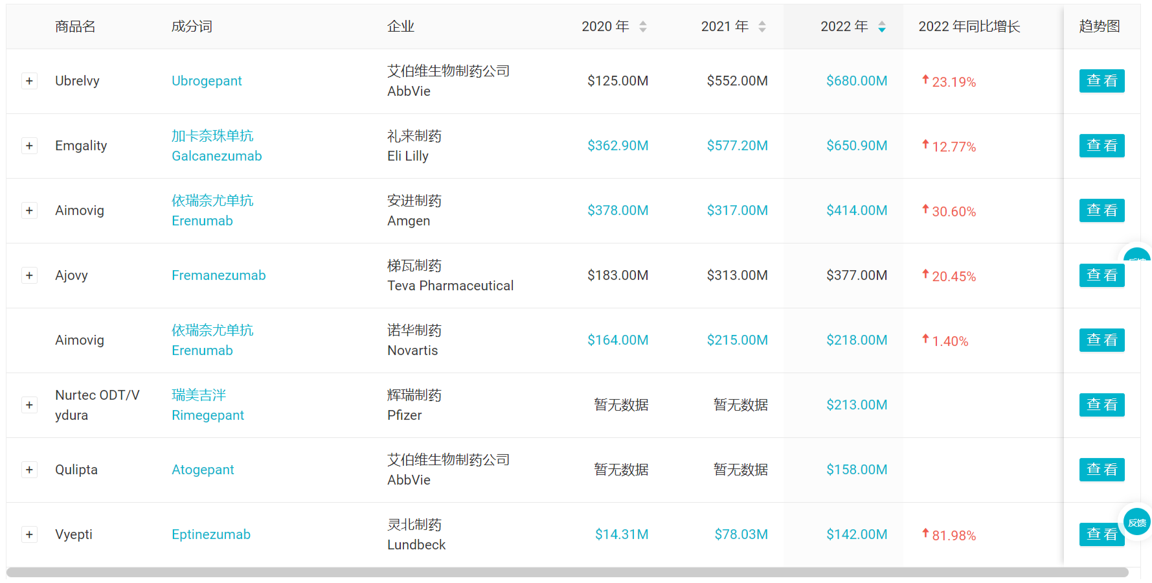The width and height of the screenshot is (1152, 583).
Task: Click the 企业 column header
Action: coord(401,27)
